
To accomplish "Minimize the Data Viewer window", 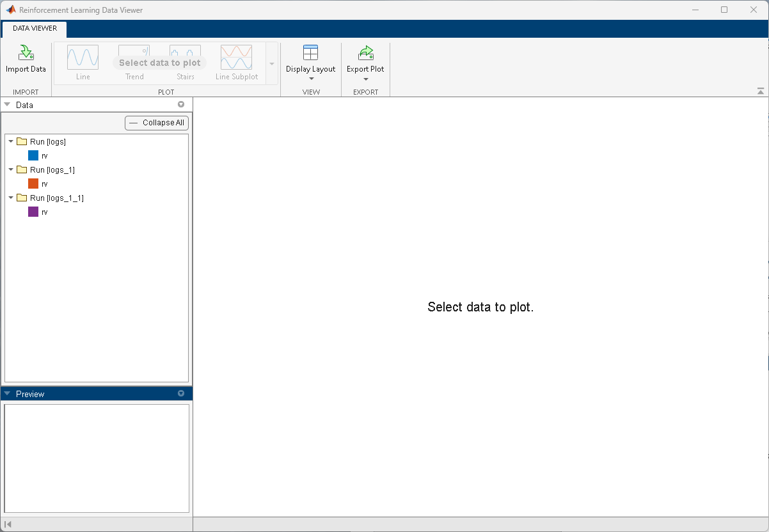I will pos(695,10).
